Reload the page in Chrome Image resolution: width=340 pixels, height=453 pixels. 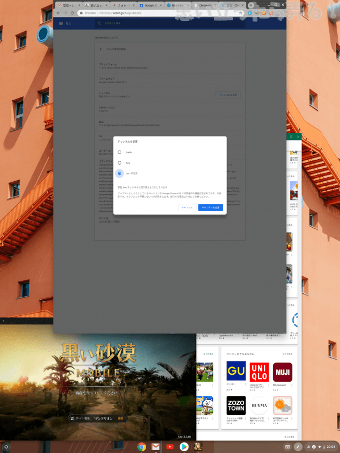[x=73, y=13]
